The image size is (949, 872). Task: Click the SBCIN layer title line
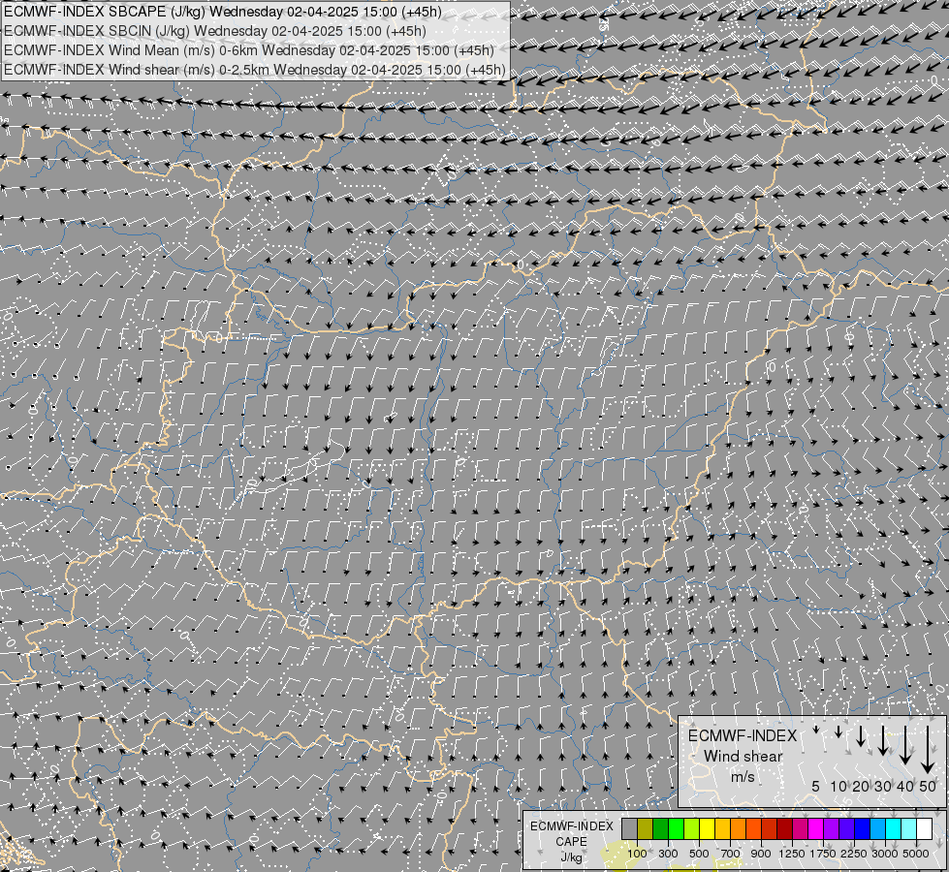point(215,31)
